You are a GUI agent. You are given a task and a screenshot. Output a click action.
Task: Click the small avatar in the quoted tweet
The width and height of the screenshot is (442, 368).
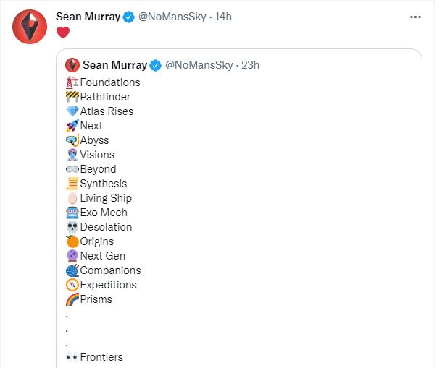72,65
